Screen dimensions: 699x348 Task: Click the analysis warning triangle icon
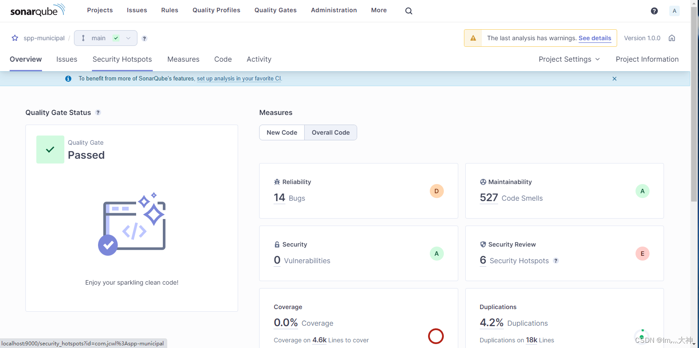tap(473, 38)
